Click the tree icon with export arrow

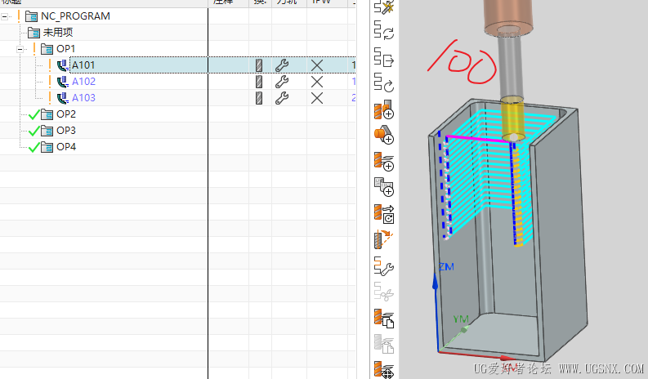383,59
